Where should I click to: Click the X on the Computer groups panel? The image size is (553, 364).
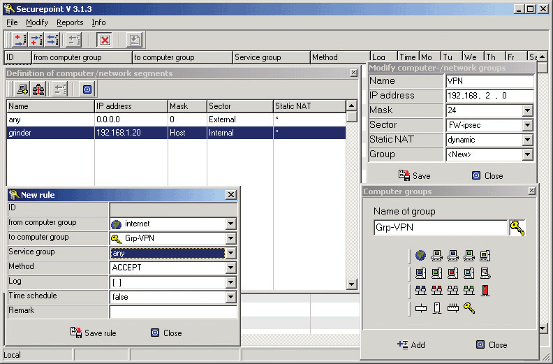point(532,191)
